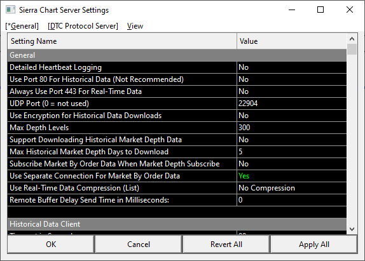The width and height of the screenshot is (365, 261).
Task: Select the Historical Data Client section header
Action: click(177, 224)
